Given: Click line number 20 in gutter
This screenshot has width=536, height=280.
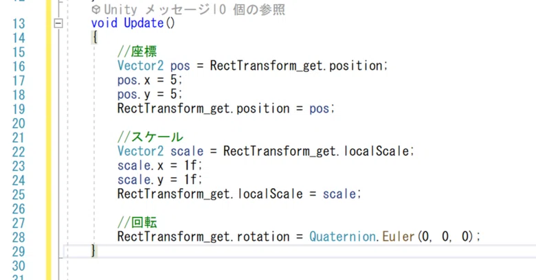Looking at the screenshot, I should tap(19, 124).
